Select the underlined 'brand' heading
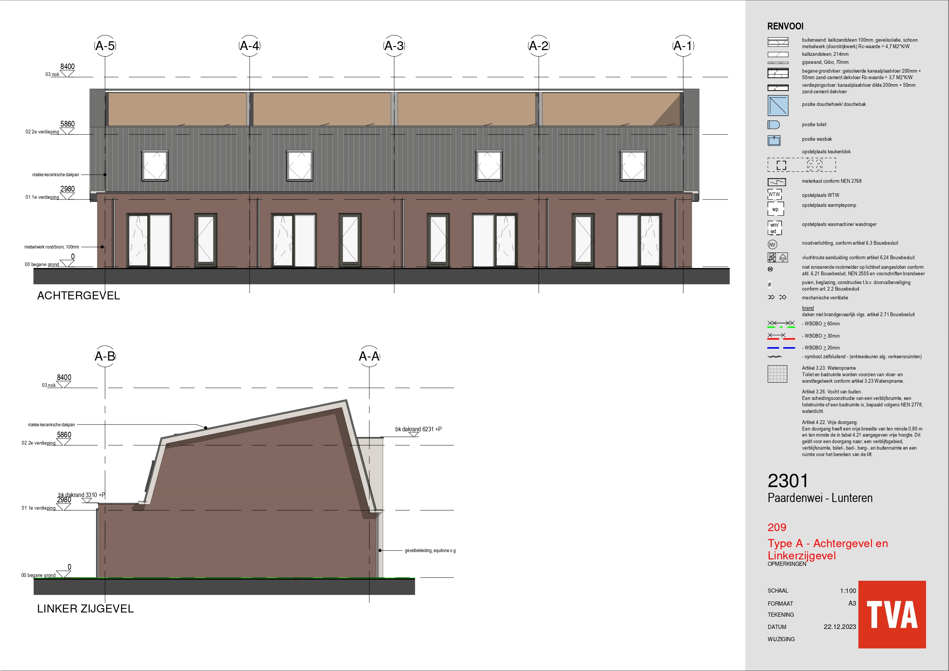 pos(808,308)
